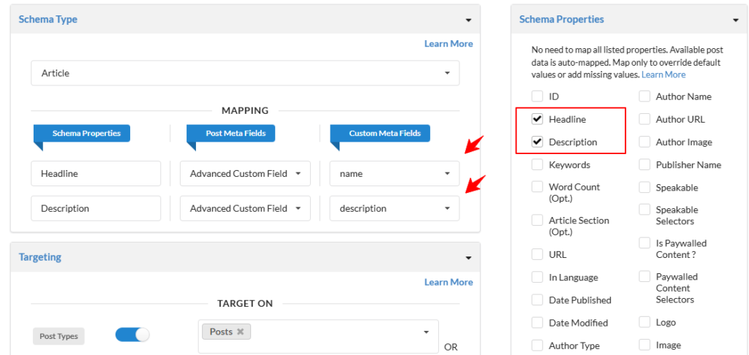Image resolution: width=749 pixels, height=355 pixels.
Task: Click Learn More in Targeting panel
Action: pyautogui.click(x=448, y=282)
